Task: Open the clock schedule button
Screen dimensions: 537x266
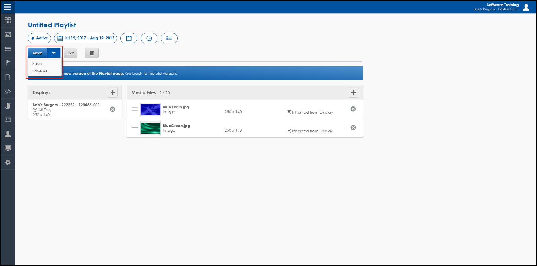Action: [x=149, y=38]
